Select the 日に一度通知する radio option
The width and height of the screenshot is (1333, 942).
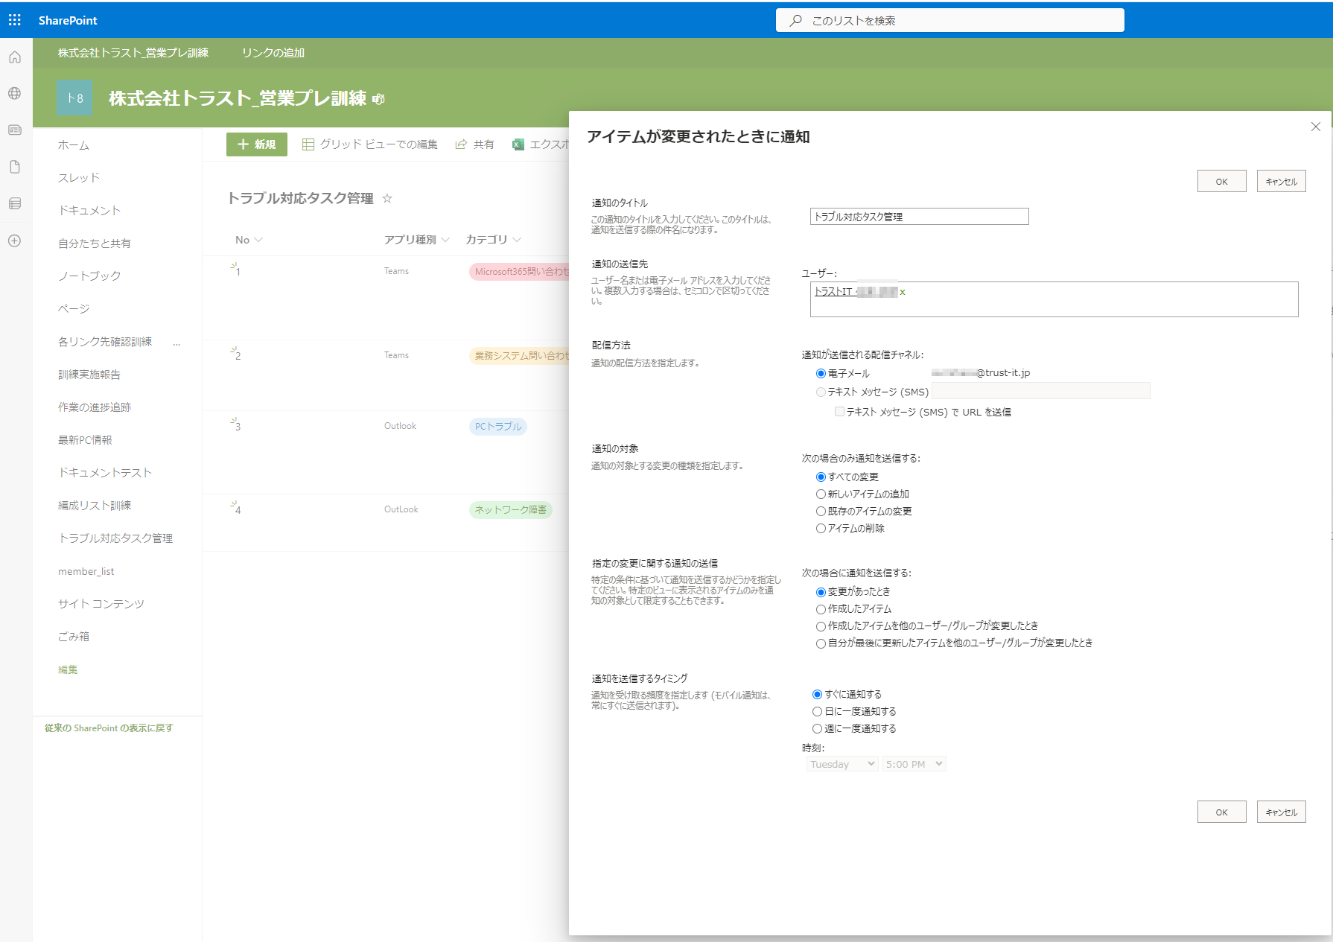(817, 712)
